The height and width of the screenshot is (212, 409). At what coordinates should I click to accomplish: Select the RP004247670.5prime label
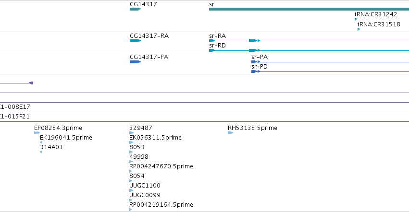(x=161, y=166)
